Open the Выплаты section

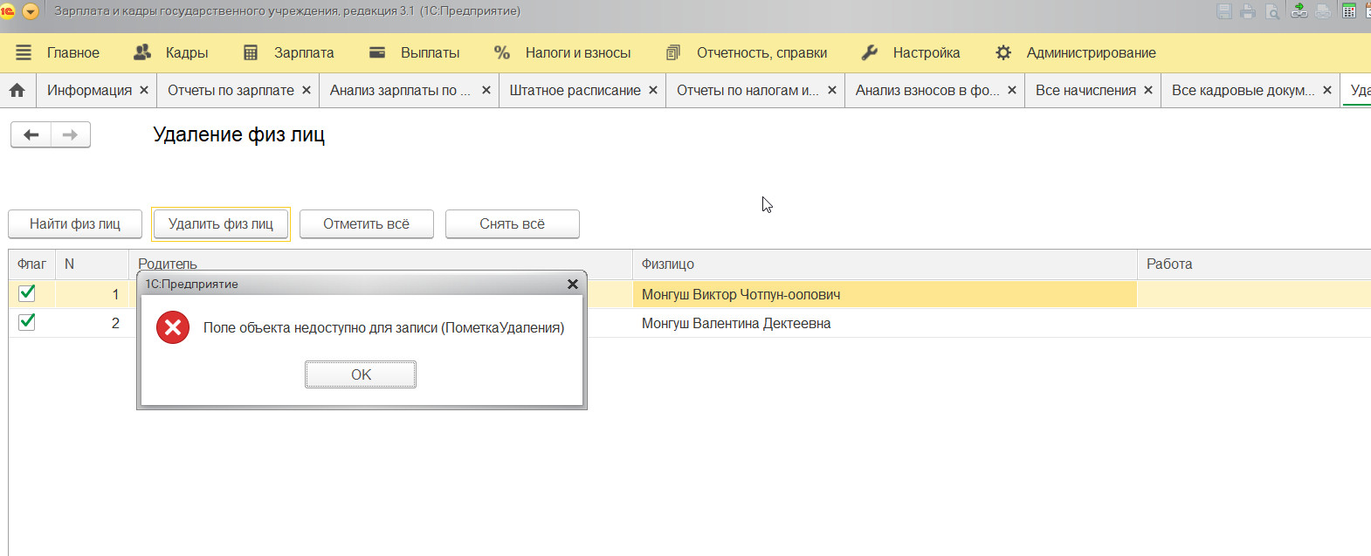pos(431,52)
